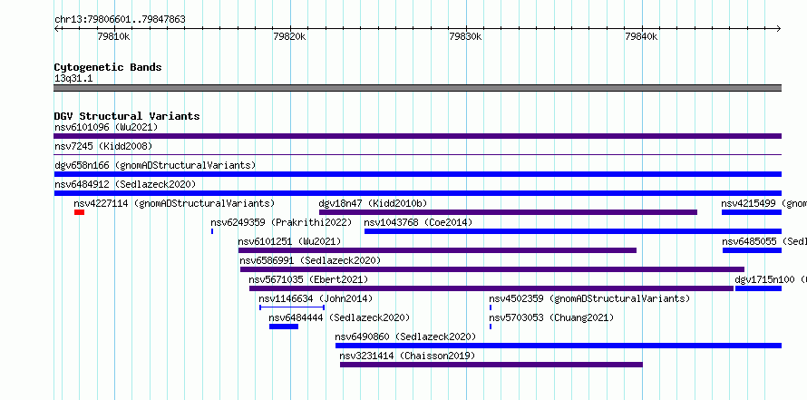Click the nsv1146634 (John2014) label
This screenshot has width=807, height=400.
[316, 298]
